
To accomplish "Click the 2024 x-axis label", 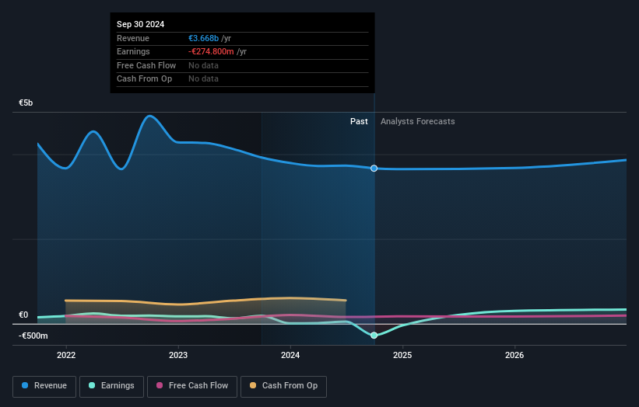I will (x=290, y=356).
